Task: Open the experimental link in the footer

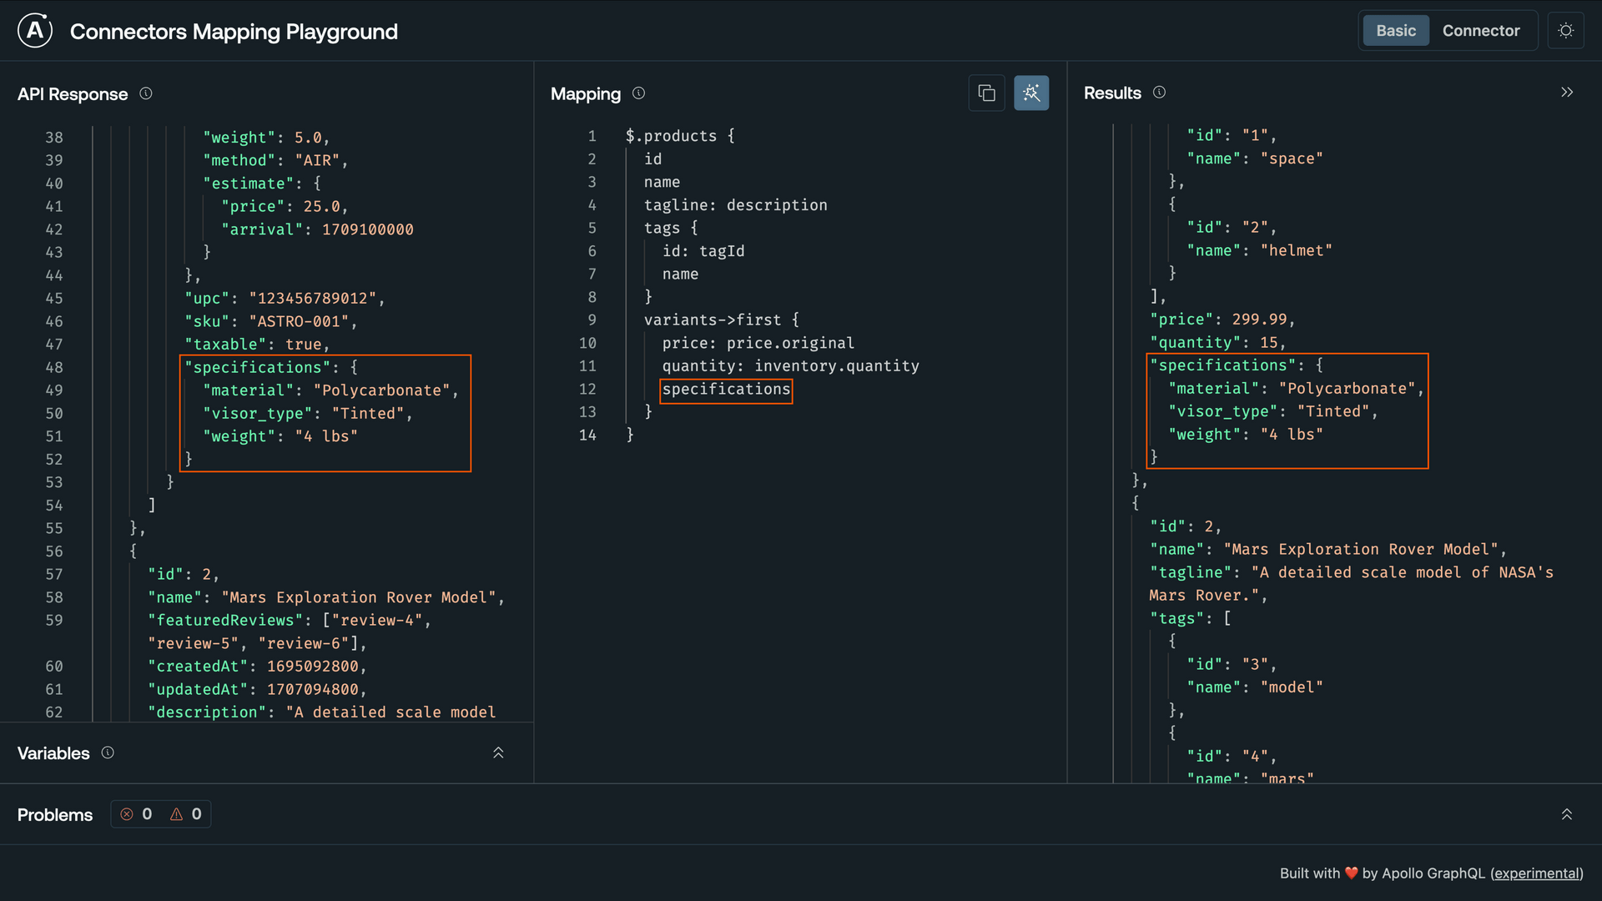Action: click(x=1537, y=873)
